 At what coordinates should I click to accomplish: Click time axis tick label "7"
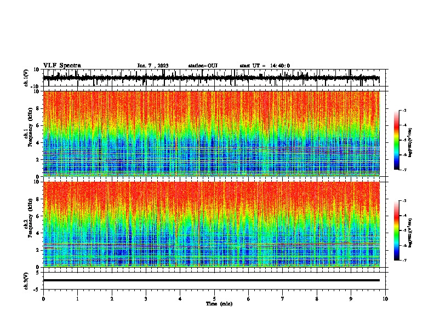tap(283, 299)
